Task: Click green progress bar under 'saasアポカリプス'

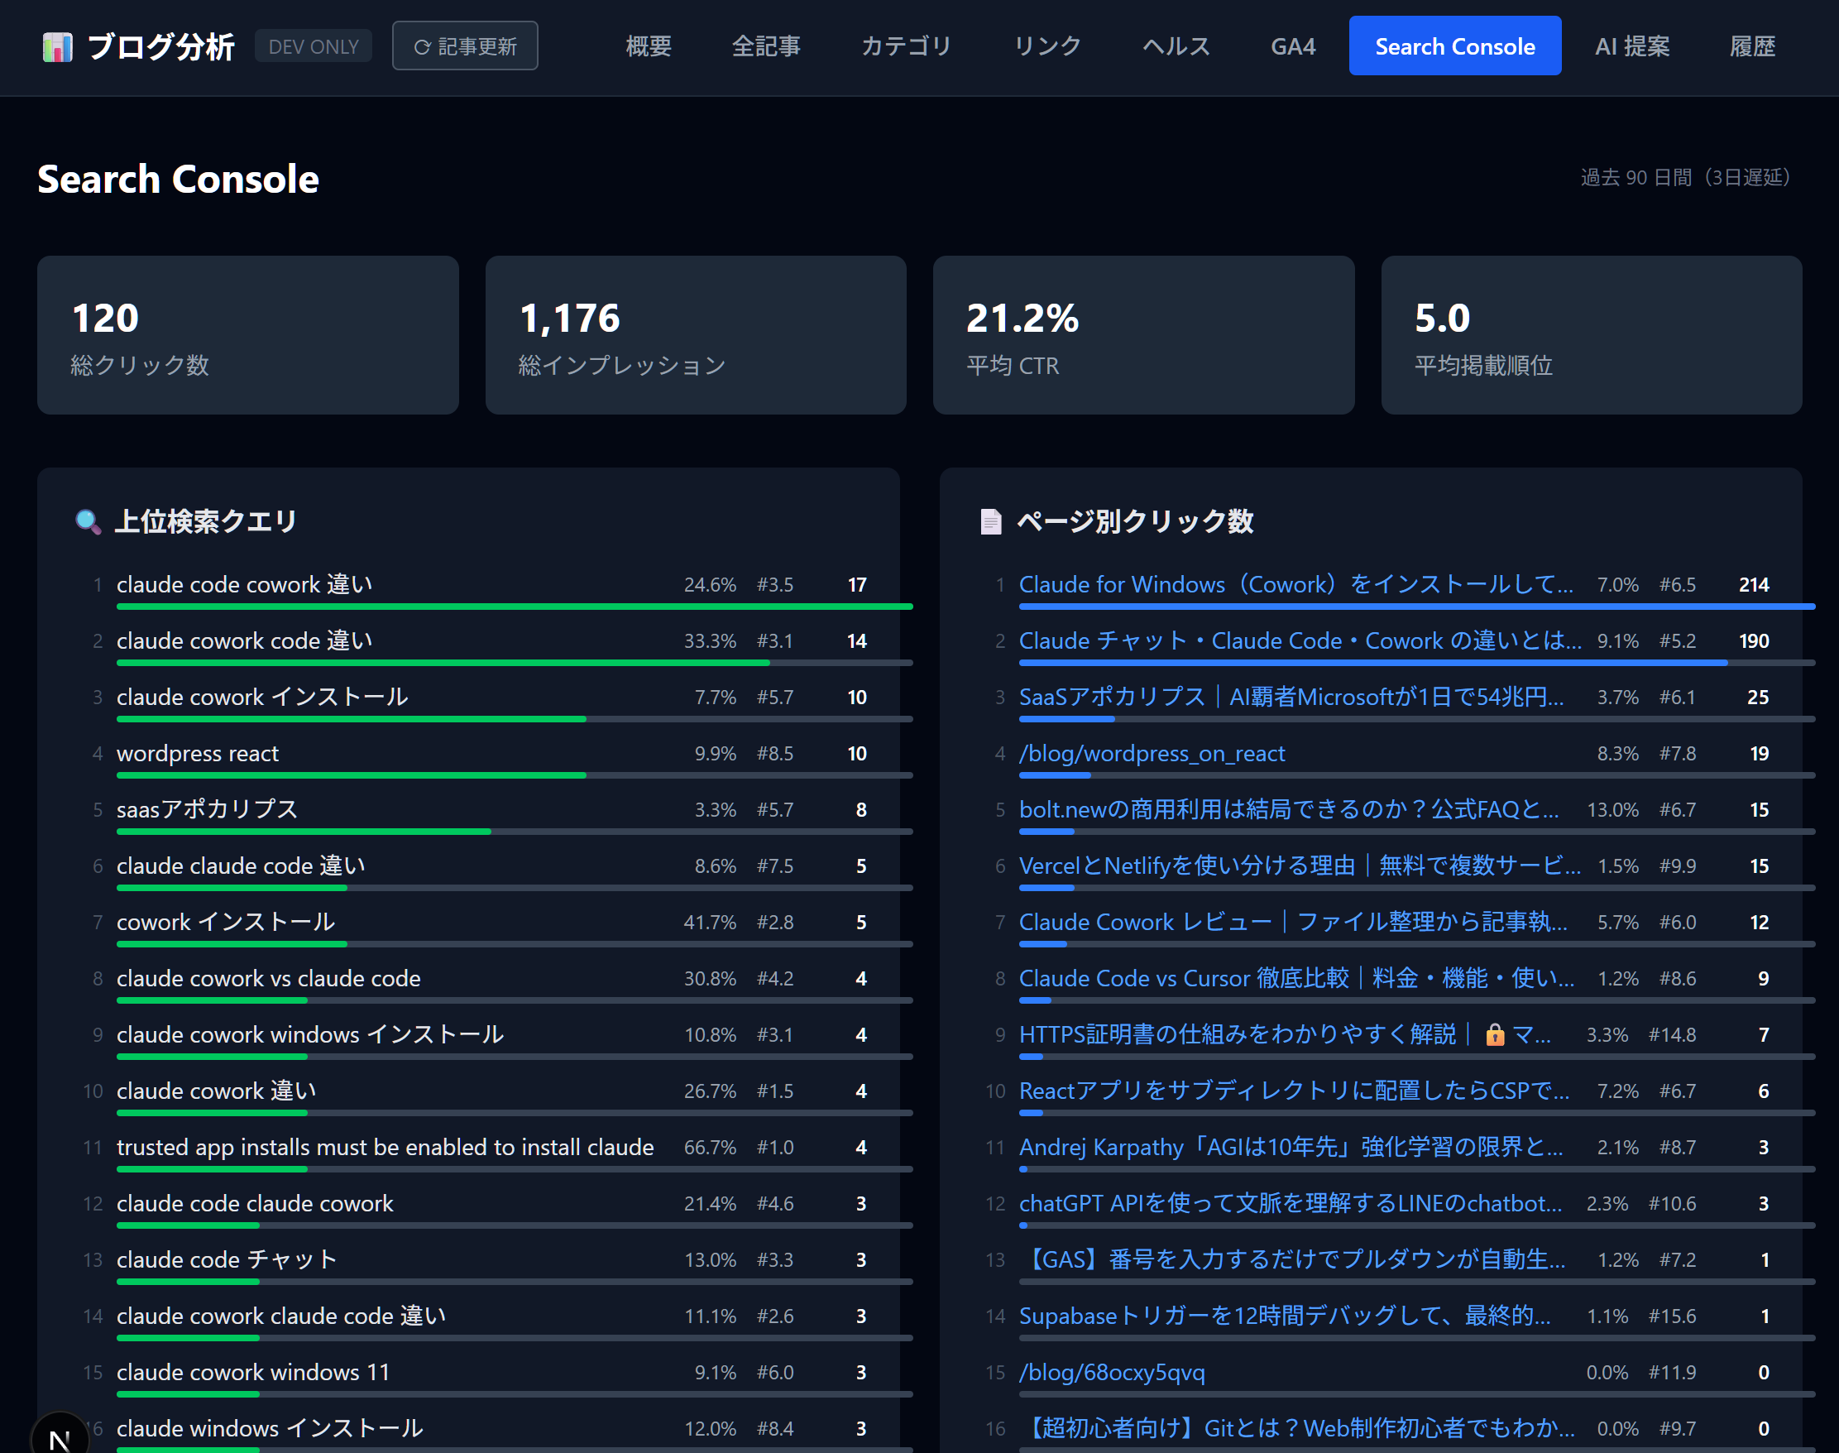Action: (304, 830)
